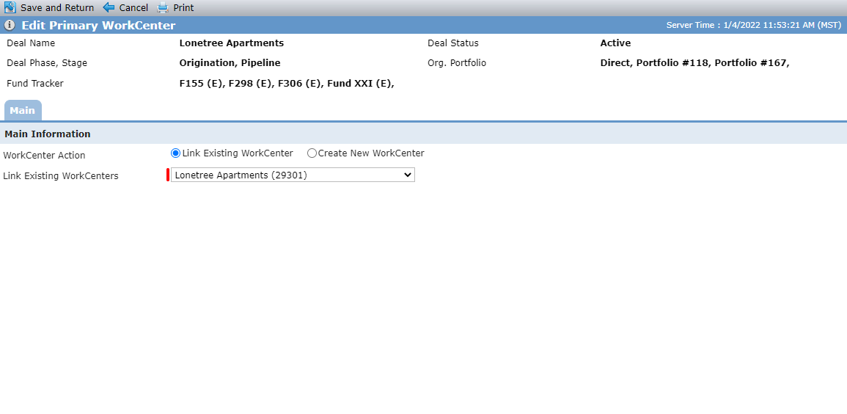847x414 pixels.
Task: Click the Save and Return disk icon
Action: pyautogui.click(x=10, y=7)
